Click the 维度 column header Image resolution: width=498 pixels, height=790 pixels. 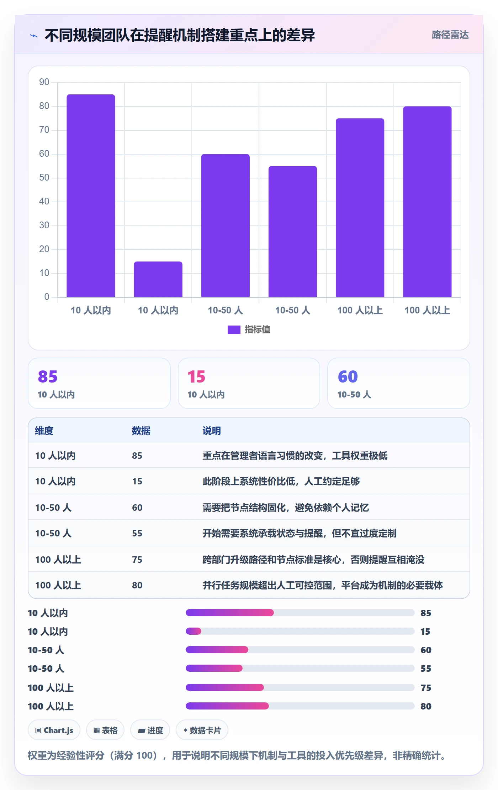(44, 431)
